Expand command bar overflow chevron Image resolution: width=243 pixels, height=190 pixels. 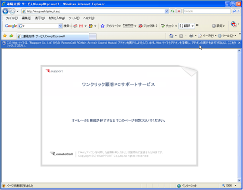click(x=240, y=34)
